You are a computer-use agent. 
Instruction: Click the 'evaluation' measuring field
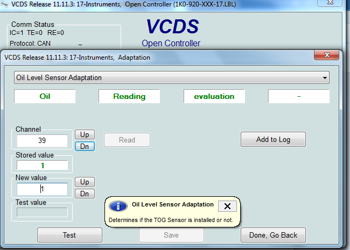(x=214, y=96)
